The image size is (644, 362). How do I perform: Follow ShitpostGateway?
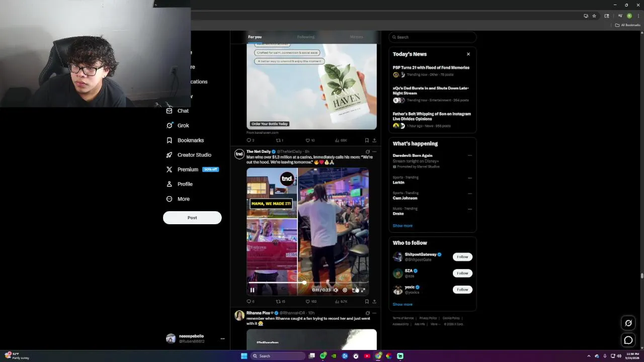pyautogui.click(x=462, y=257)
